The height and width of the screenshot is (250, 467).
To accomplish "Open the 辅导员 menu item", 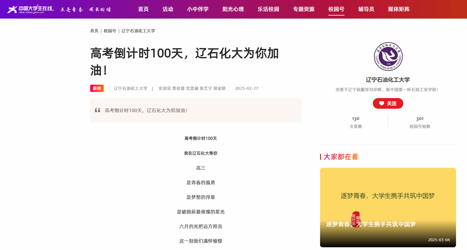I will (x=366, y=9).
